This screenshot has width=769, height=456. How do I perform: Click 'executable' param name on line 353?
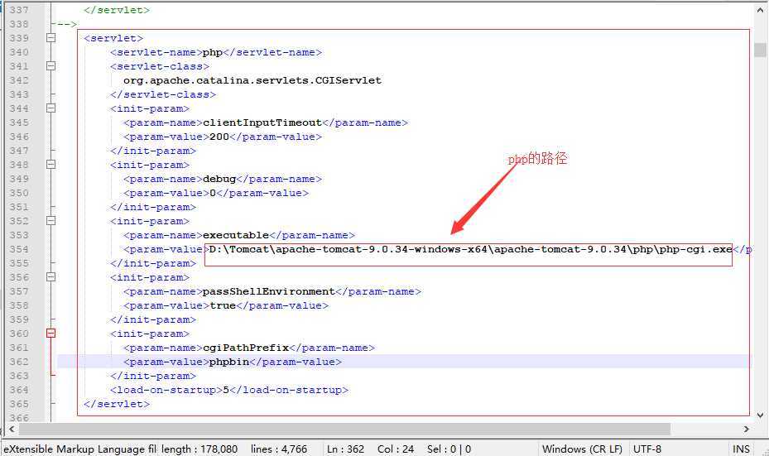236,235
